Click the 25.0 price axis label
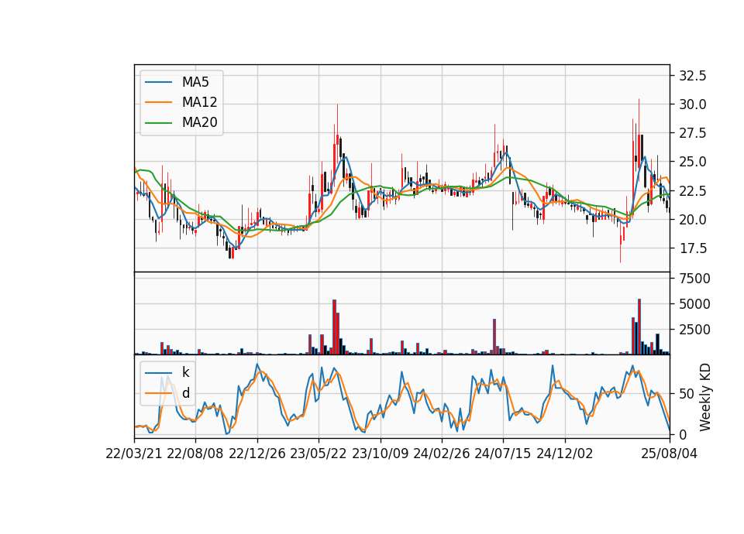Image resolution: width=744 pixels, height=534 pixels. click(693, 162)
